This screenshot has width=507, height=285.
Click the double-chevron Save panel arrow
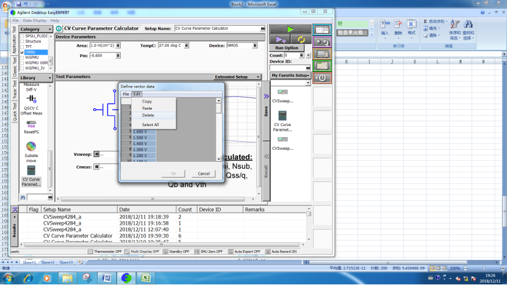click(266, 96)
